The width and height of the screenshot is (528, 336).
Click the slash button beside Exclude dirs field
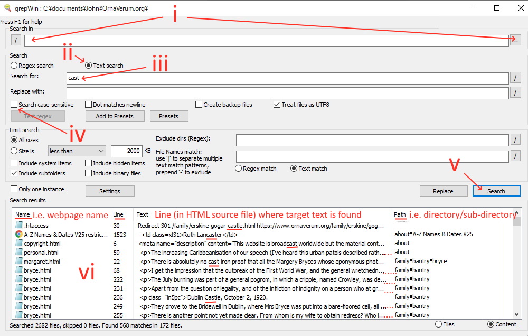(x=515, y=139)
